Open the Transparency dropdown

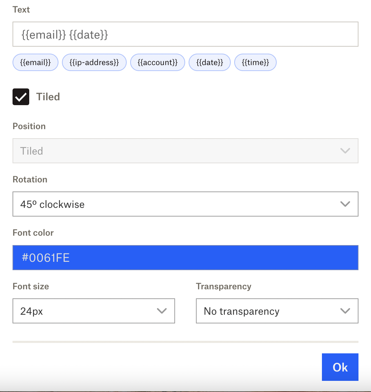(277, 311)
